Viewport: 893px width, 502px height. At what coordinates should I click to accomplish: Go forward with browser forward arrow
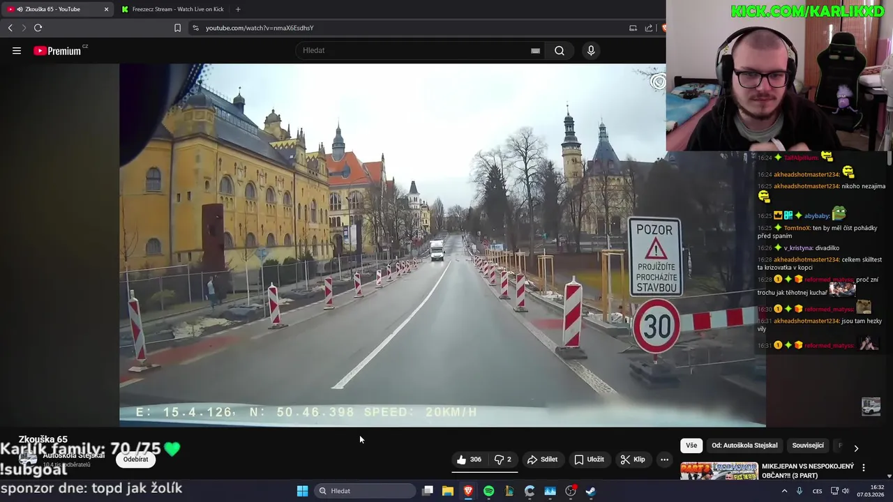tap(24, 28)
